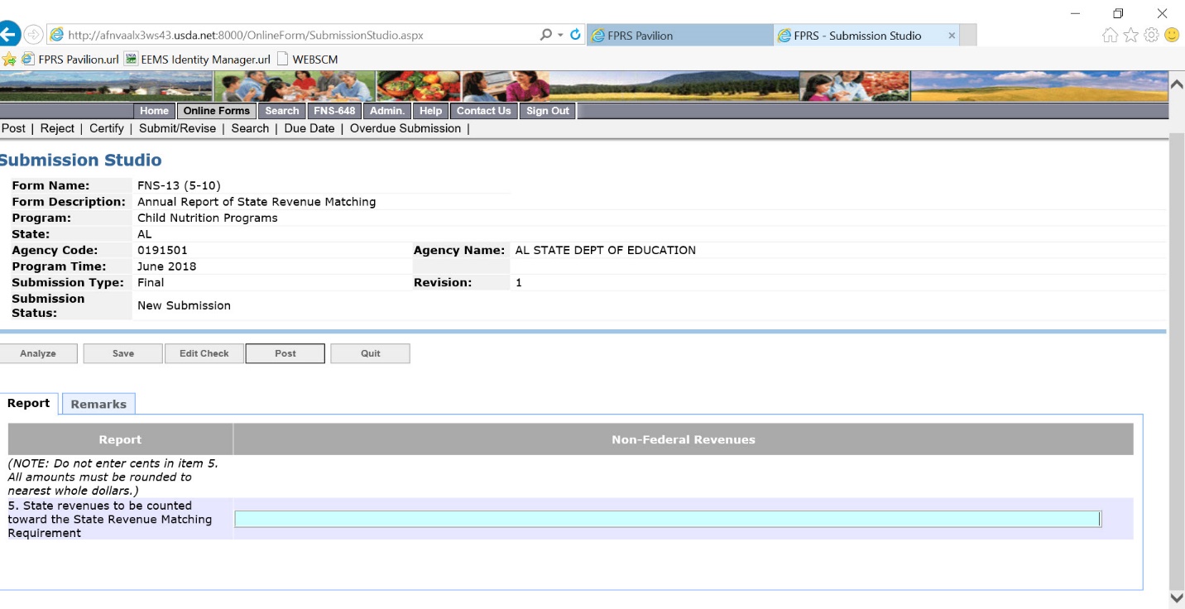Click the Annual Report of State Revenue Matching text
1185x609 pixels.
click(x=257, y=202)
